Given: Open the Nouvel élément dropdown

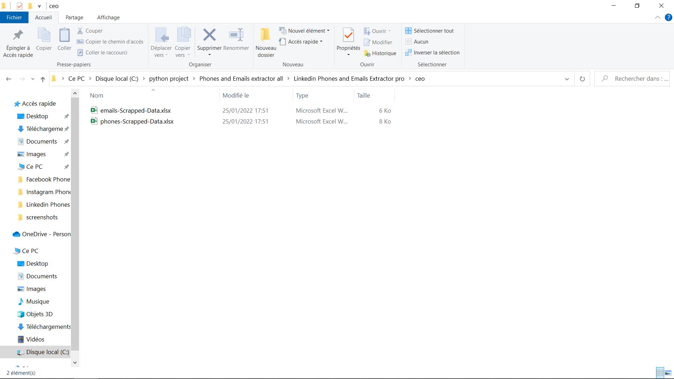Looking at the screenshot, I should (304, 31).
